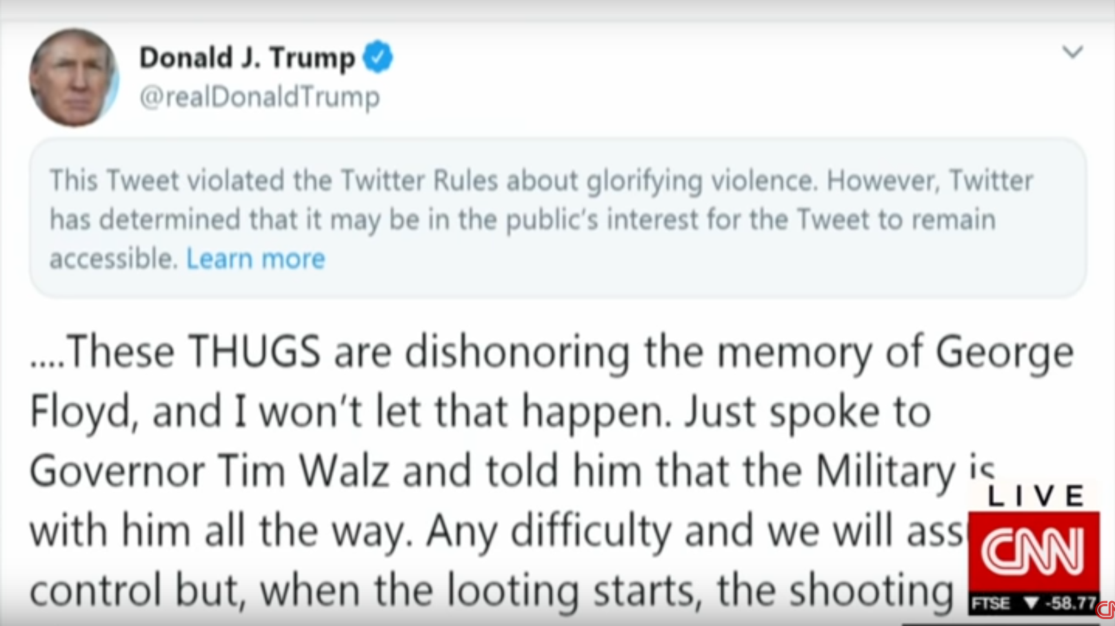Click the small partial CNN icon in corner
Viewport: 1115px width, 626px height.
(x=1105, y=609)
